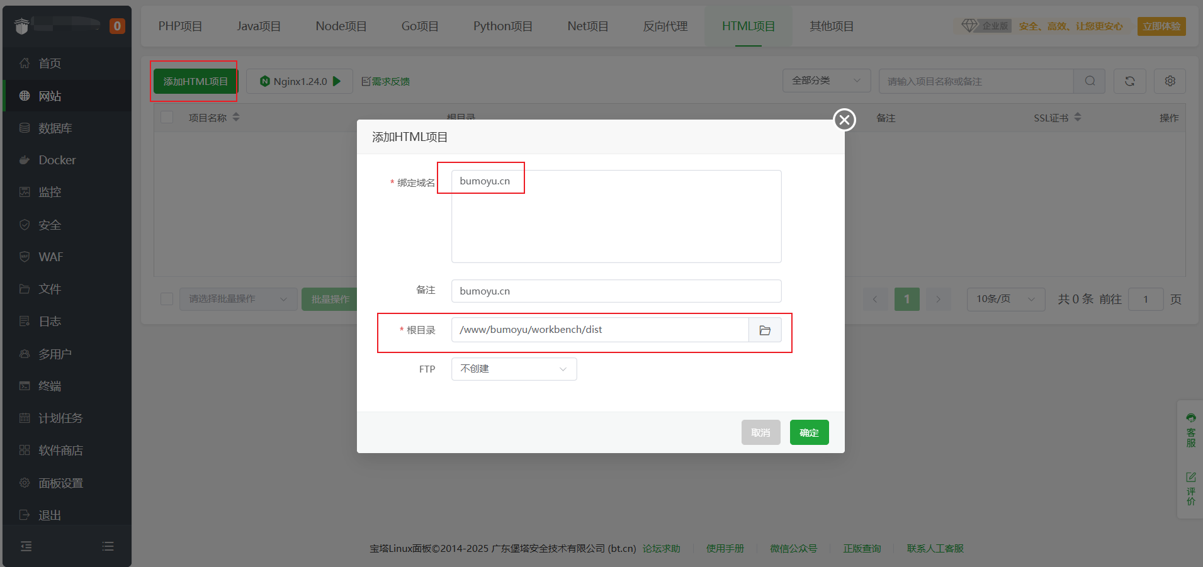Switch to the 反向代理 tab

(665, 26)
